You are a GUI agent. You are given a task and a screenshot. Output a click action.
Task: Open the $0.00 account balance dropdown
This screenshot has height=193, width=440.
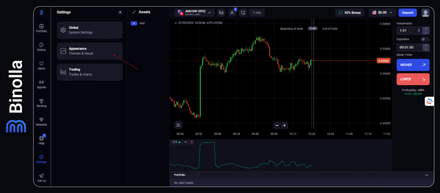tap(382, 13)
